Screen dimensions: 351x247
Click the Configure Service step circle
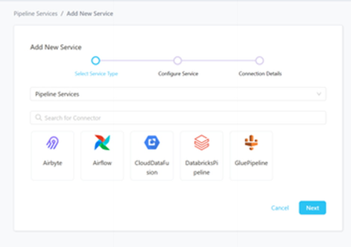click(x=178, y=61)
